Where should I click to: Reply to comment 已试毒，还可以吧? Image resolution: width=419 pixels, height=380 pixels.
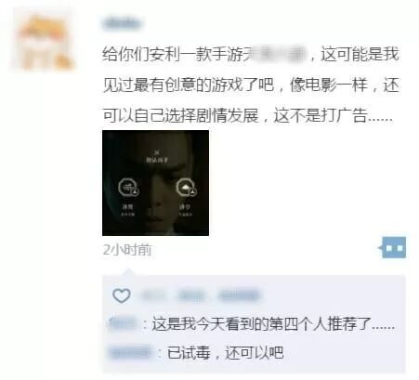(225, 353)
